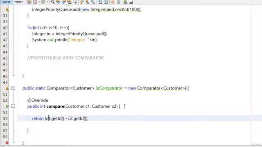The image size is (262, 147).
Task: Switch to the History view tab
Action: pyautogui.click(x=18, y=2)
